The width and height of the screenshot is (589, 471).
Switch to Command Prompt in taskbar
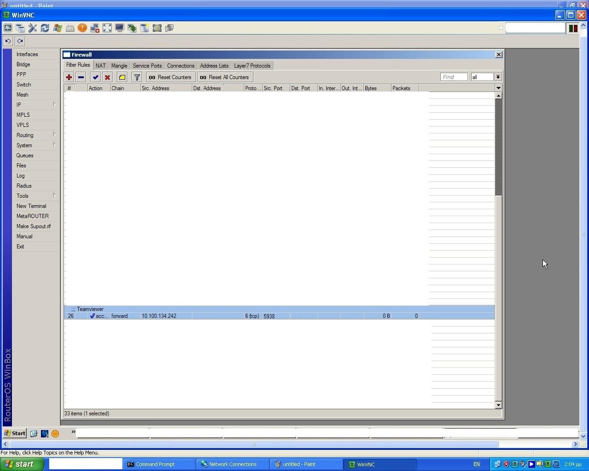point(159,464)
